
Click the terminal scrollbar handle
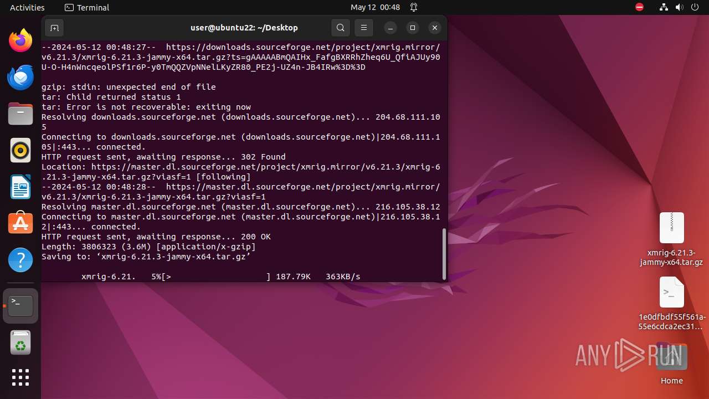[x=444, y=254]
